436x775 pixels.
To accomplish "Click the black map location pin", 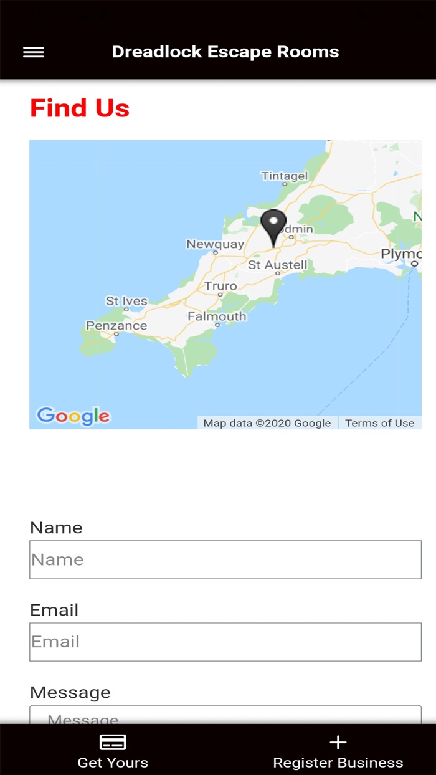I will tap(273, 227).
